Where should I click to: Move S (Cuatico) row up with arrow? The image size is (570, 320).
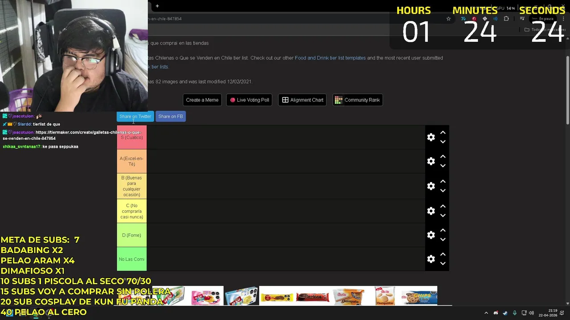tap(443, 132)
